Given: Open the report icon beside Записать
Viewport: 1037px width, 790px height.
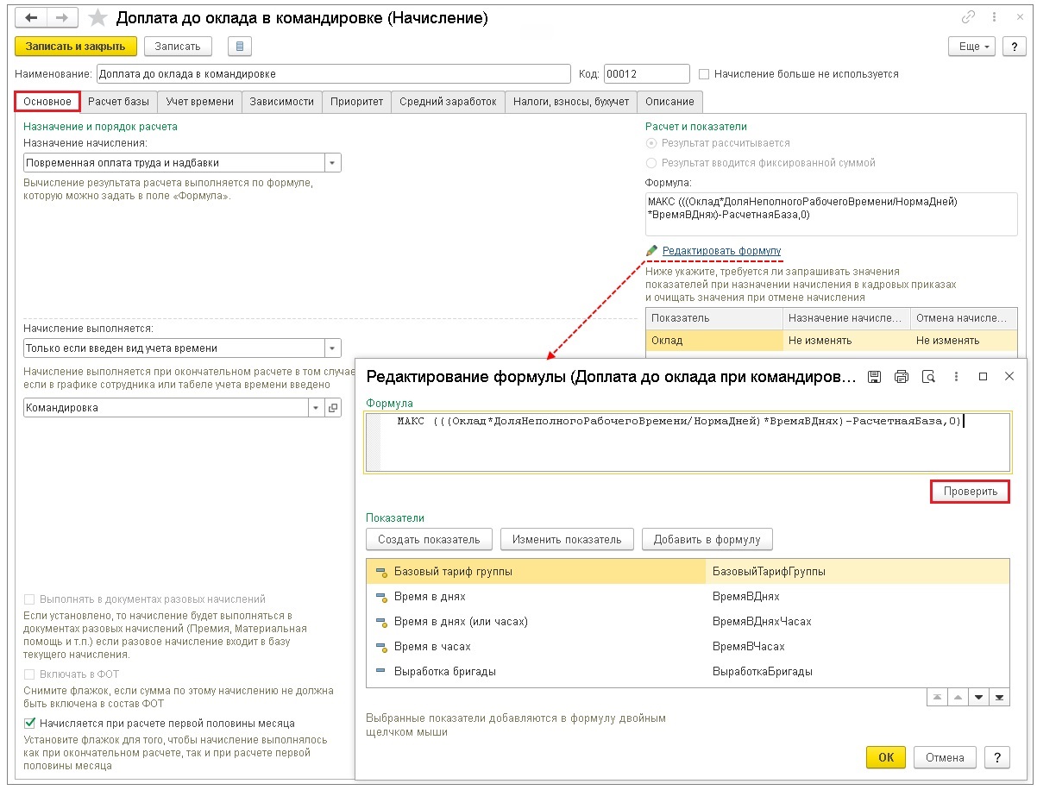Looking at the screenshot, I should [240, 47].
